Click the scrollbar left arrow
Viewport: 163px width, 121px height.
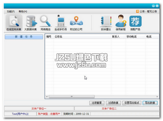pyautogui.click(x=47, y=97)
